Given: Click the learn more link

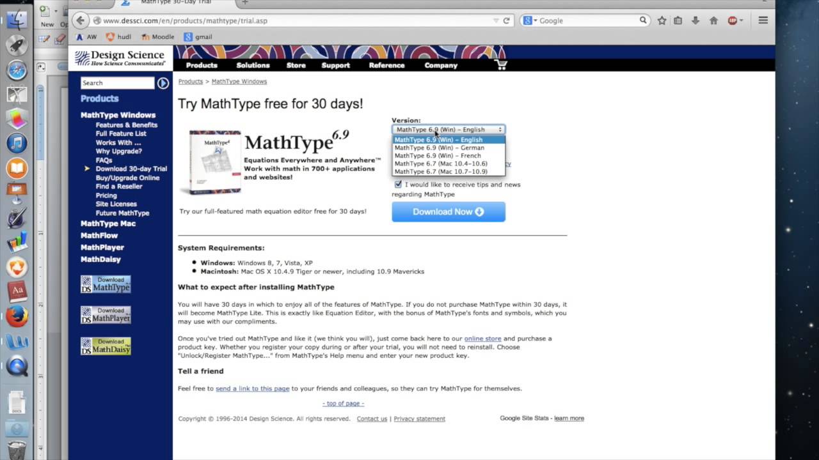Looking at the screenshot, I should click(x=569, y=418).
